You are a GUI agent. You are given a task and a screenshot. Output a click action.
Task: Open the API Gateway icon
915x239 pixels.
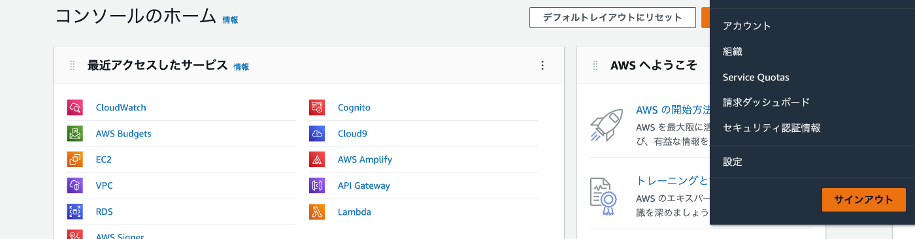tap(317, 185)
